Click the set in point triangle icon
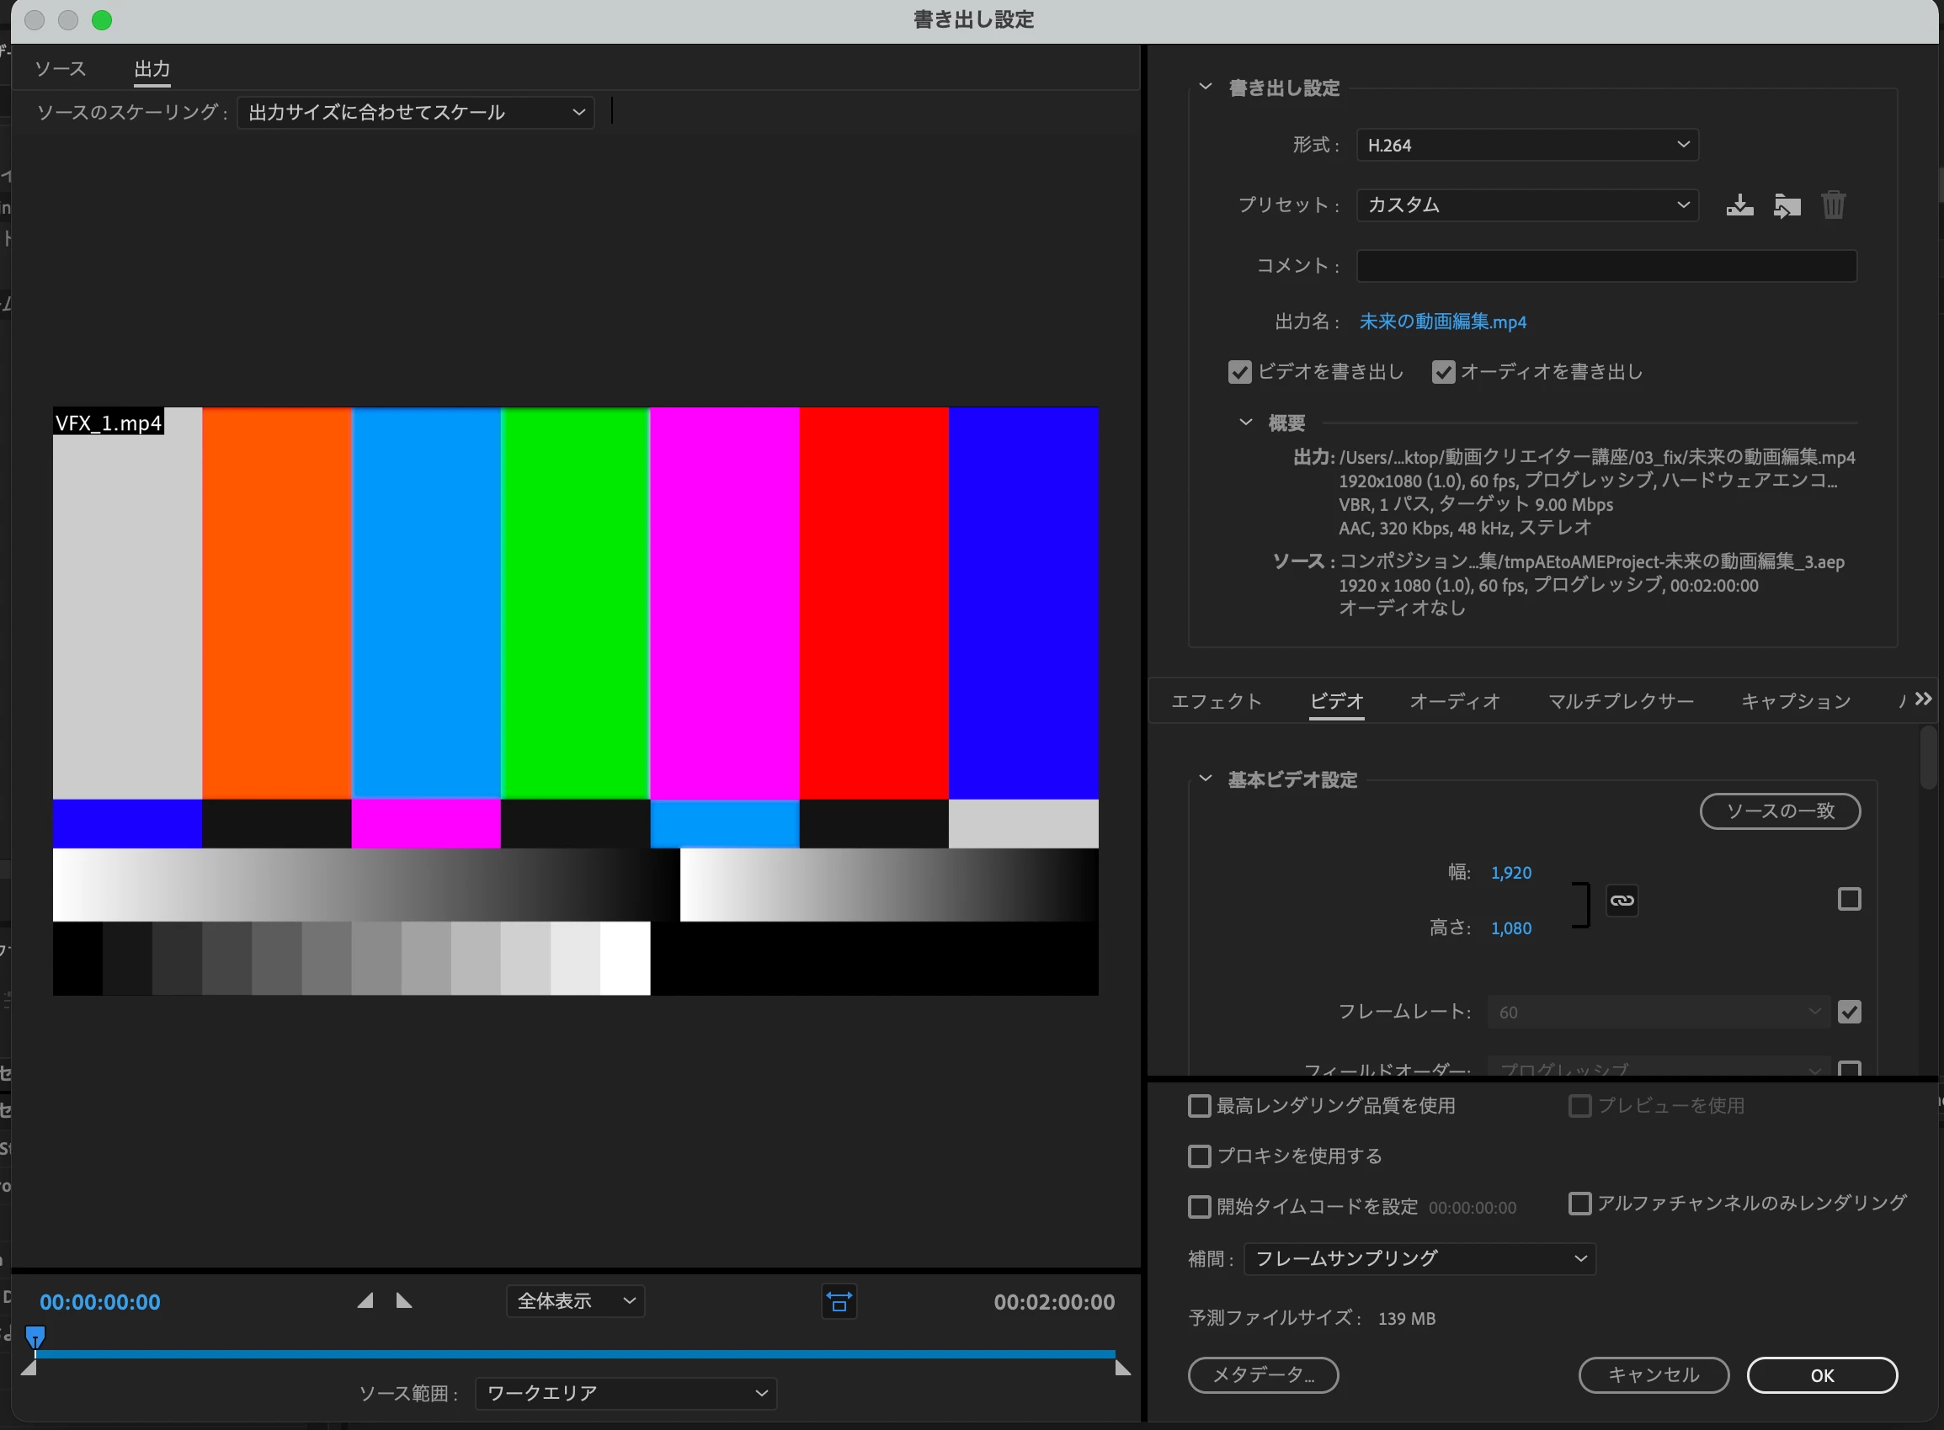The width and height of the screenshot is (1944, 1430). pyautogui.click(x=365, y=1300)
